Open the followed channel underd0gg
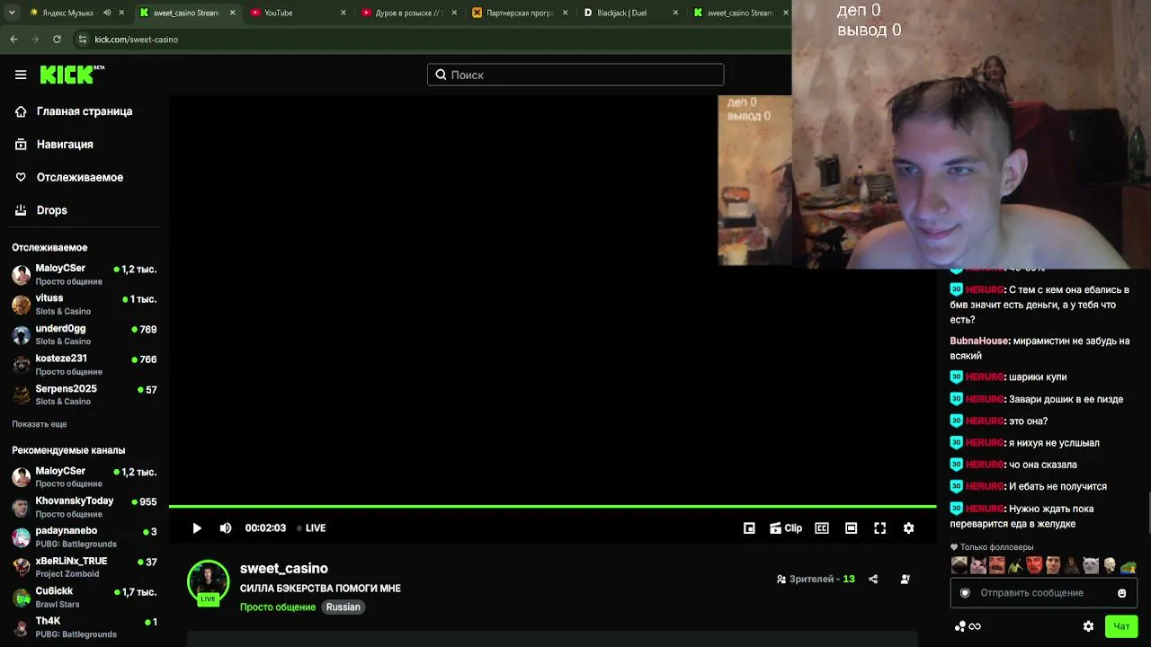The image size is (1151, 647). [x=84, y=334]
